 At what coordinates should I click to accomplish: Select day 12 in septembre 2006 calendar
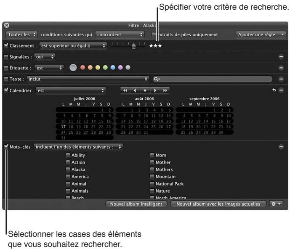click(191, 121)
